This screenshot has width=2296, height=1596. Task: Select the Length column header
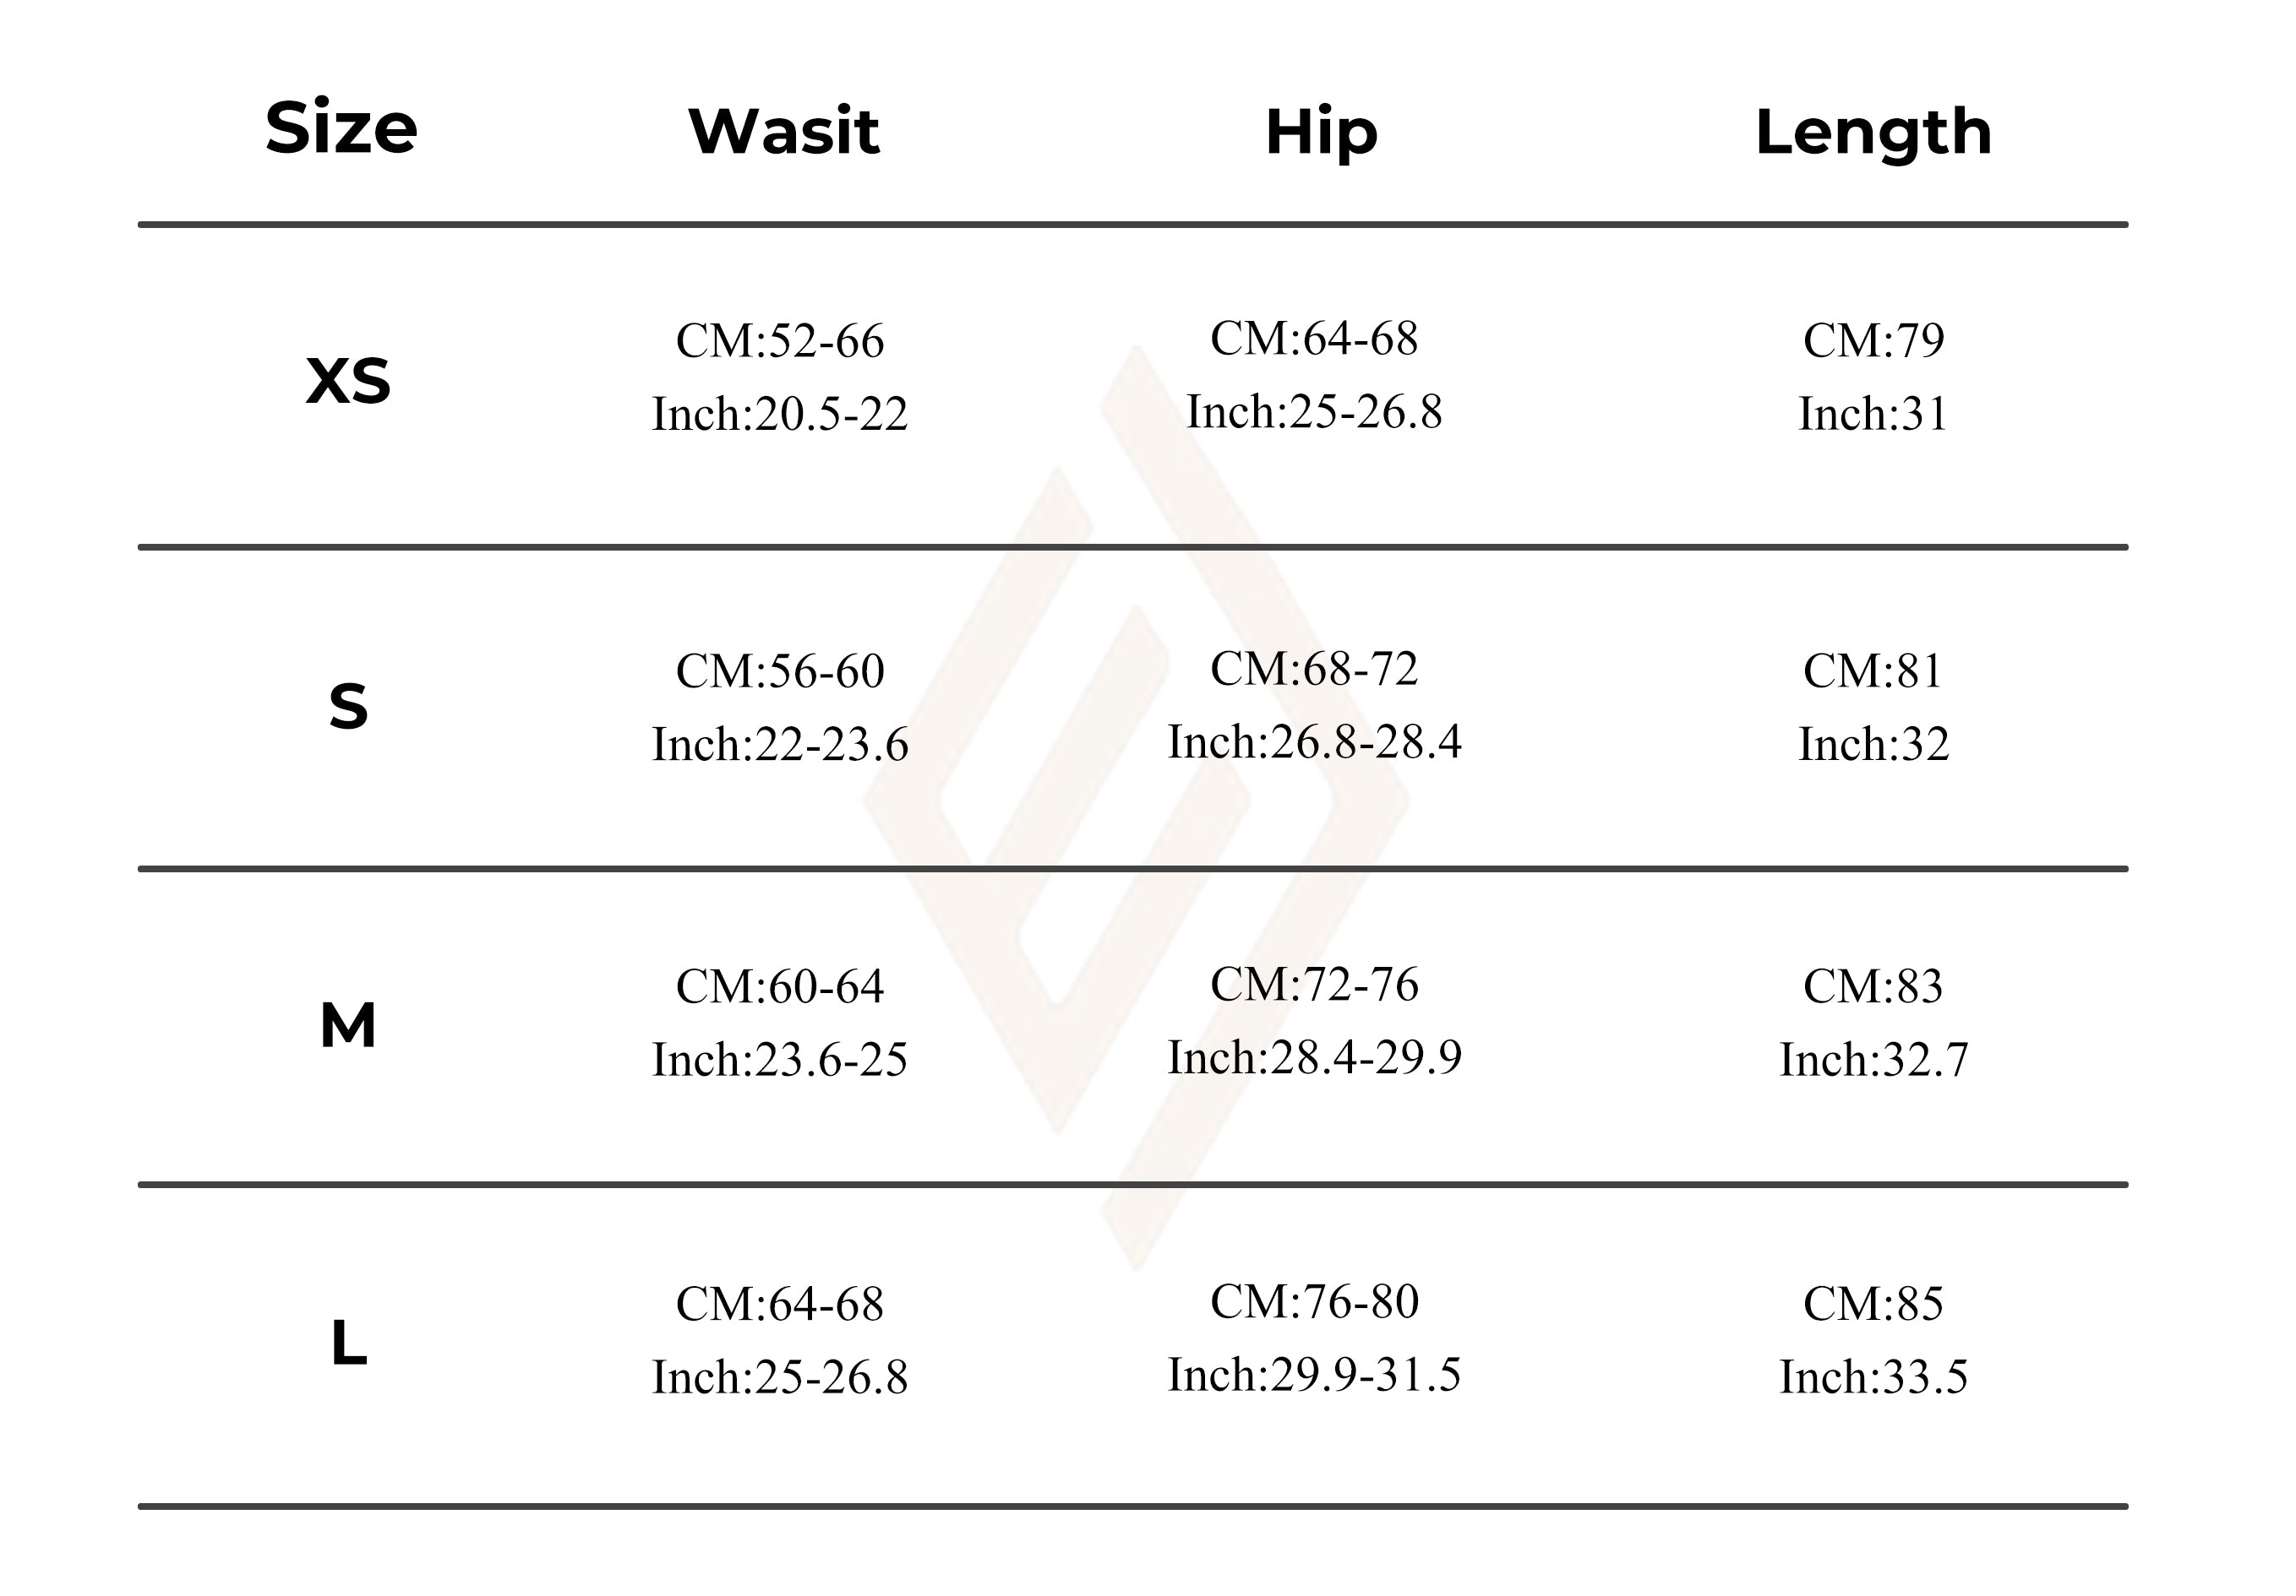pos(1873,133)
